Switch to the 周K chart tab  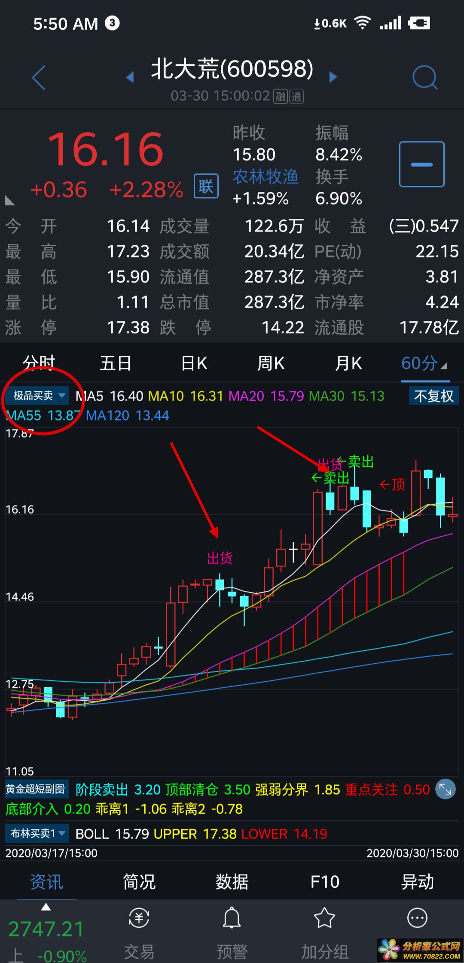pyautogui.click(x=271, y=364)
